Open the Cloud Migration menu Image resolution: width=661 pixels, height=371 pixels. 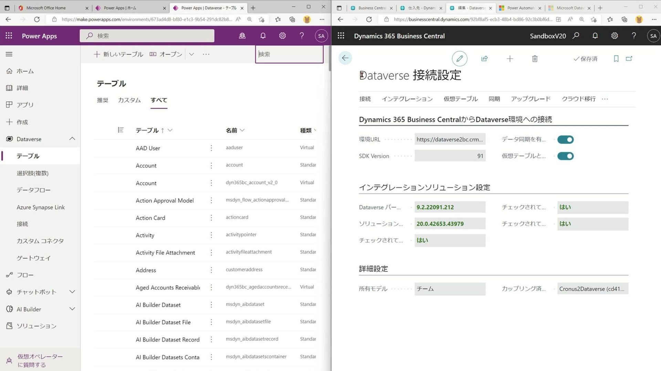(578, 99)
